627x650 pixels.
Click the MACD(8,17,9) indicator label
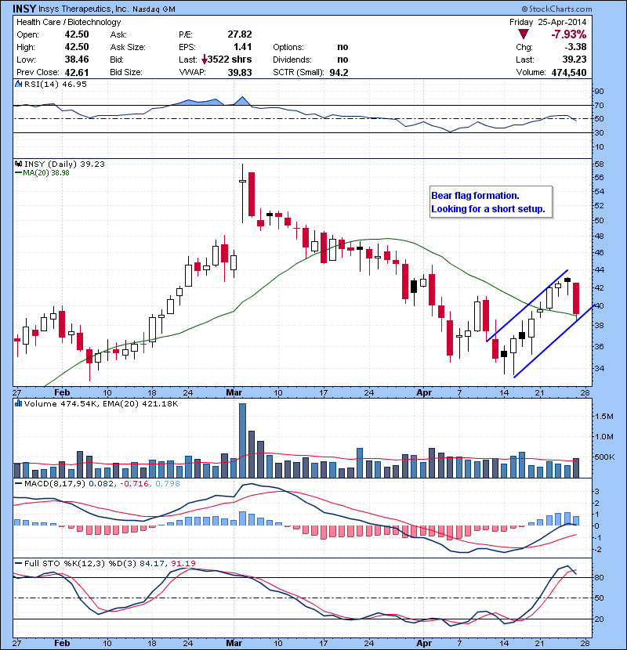point(55,483)
